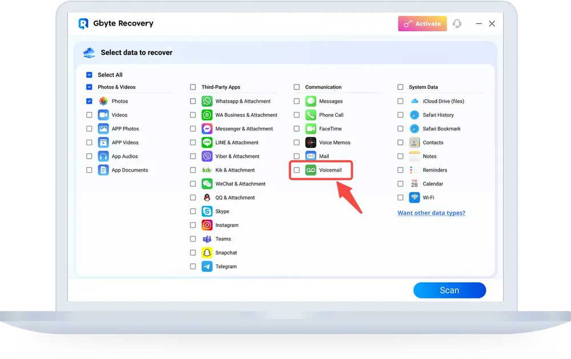Click the Voicemail icon

[x=311, y=170]
